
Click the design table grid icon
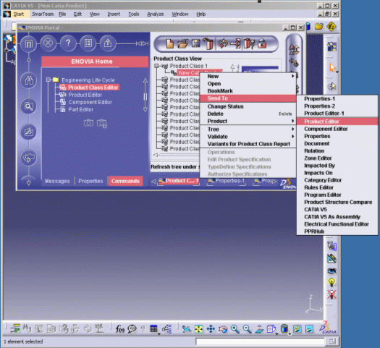(x=153, y=329)
